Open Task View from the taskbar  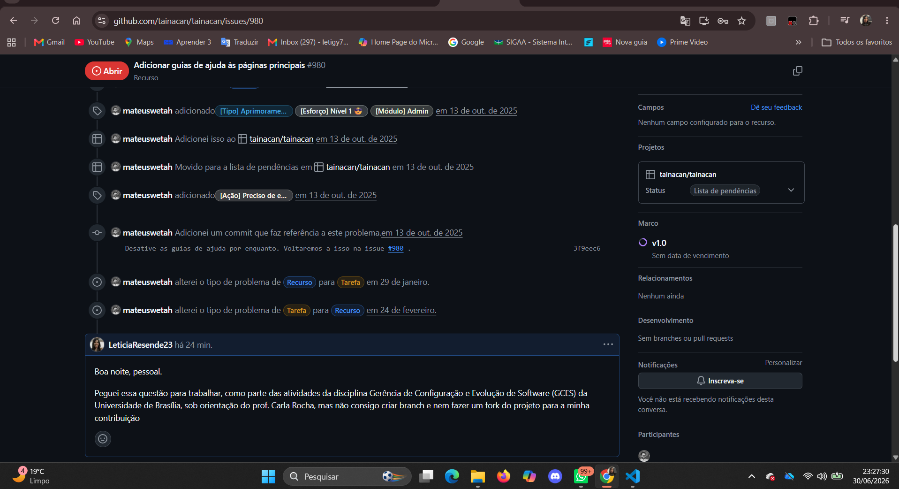pyautogui.click(x=426, y=476)
